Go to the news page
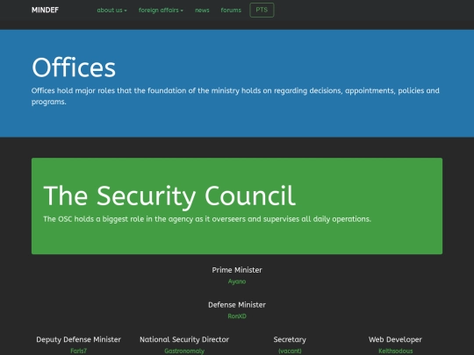This screenshot has width=474, height=355. tap(202, 10)
